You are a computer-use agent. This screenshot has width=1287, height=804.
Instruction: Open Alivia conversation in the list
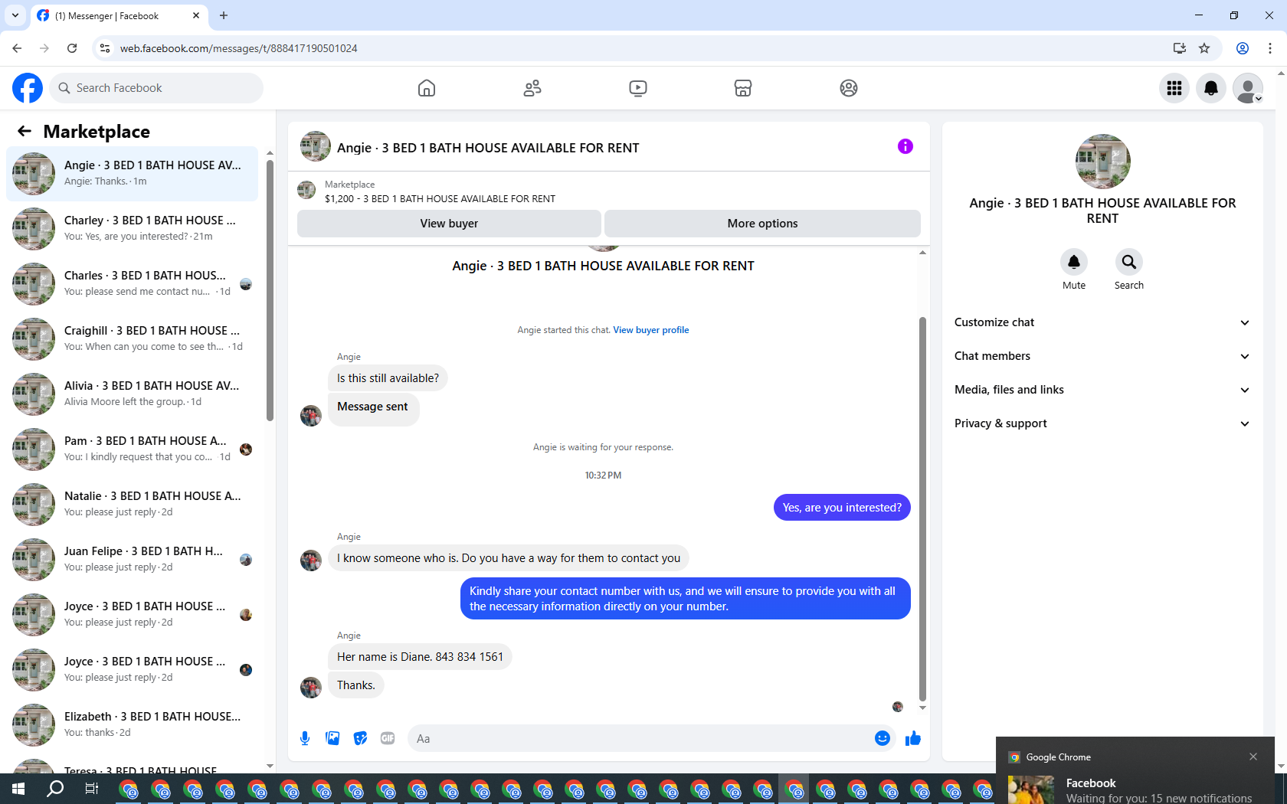132,394
